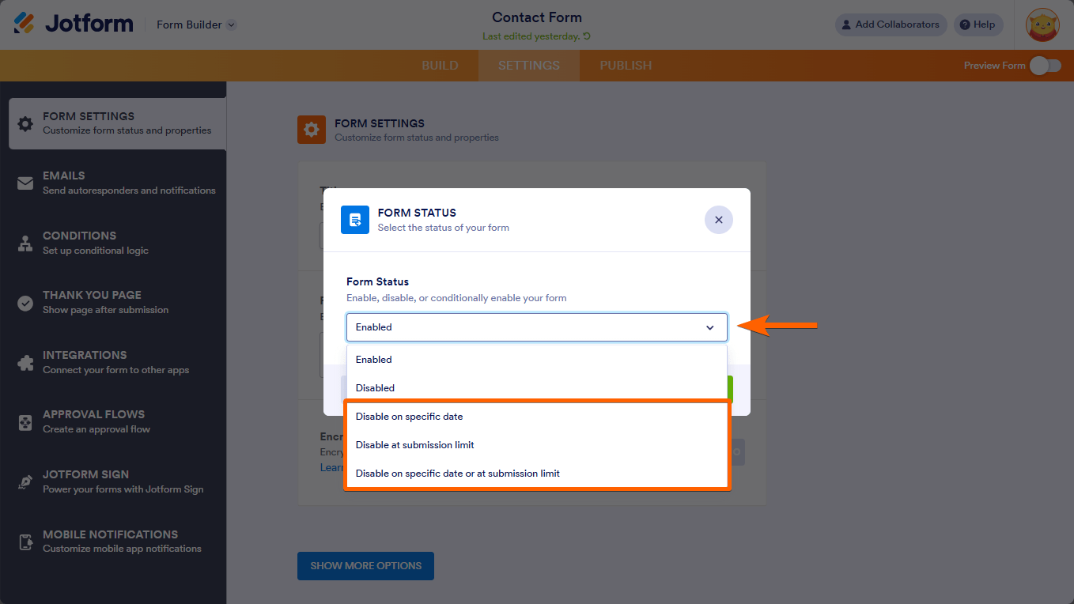Viewport: 1074px width, 604px height.
Task: Open the Jotform Sign pen icon
Action: point(25,482)
